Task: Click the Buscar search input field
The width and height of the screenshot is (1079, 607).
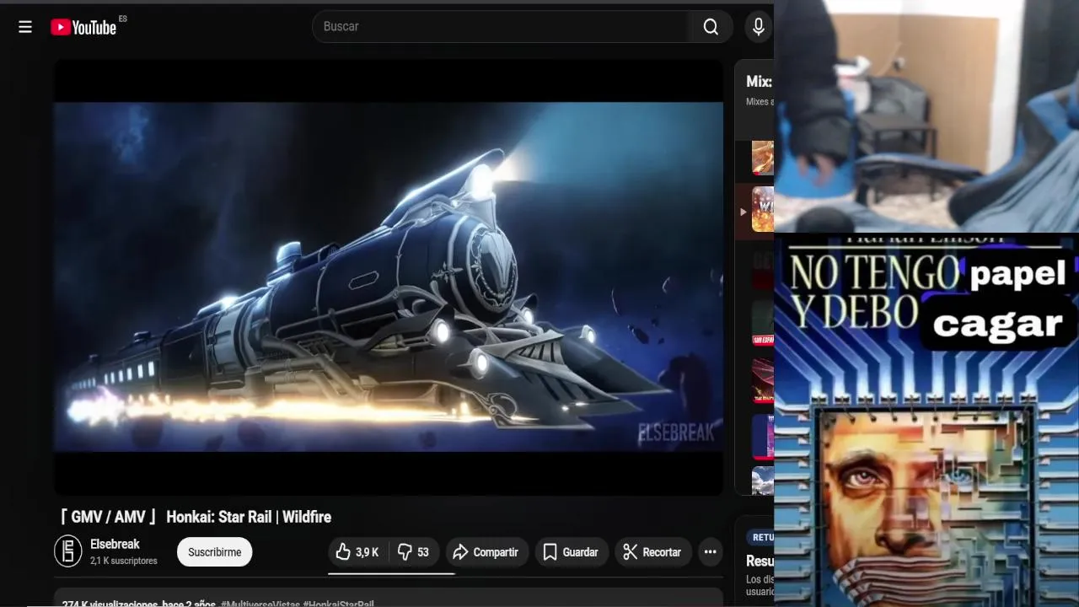Action: point(501,27)
